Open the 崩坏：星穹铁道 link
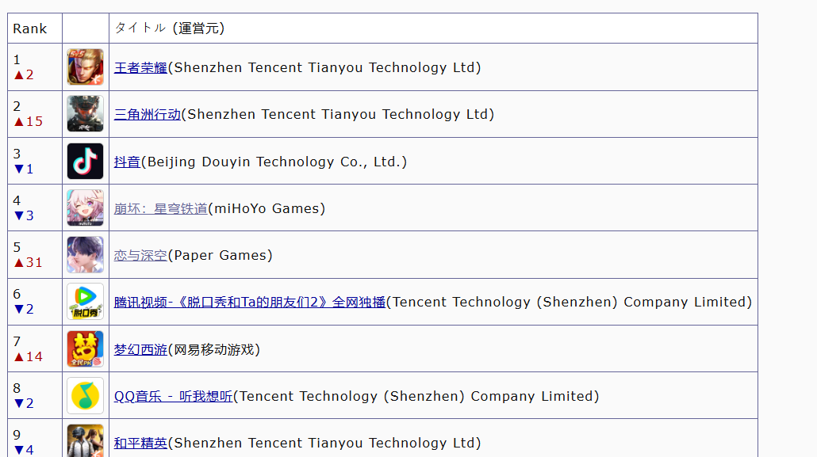817x457 pixels. pos(160,209)
